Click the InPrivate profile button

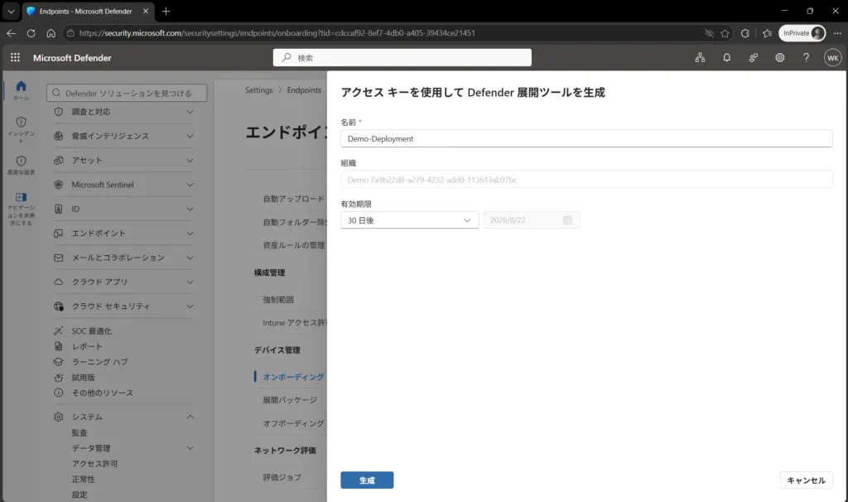tap(802, 33)
